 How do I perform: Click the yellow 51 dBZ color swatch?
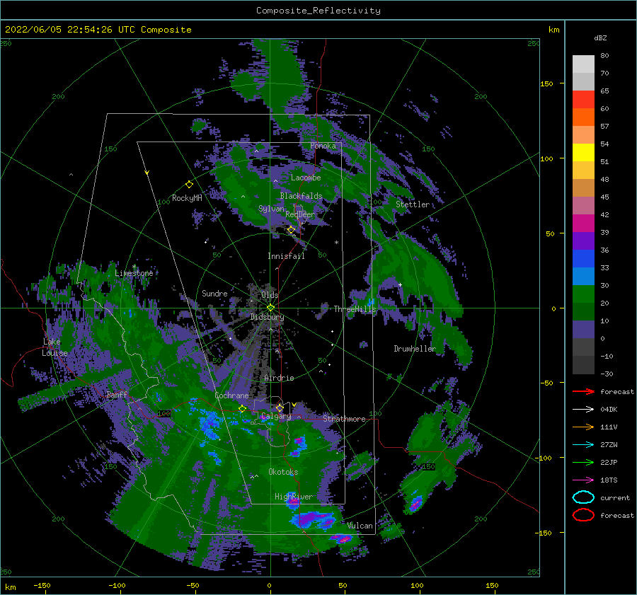583,153
